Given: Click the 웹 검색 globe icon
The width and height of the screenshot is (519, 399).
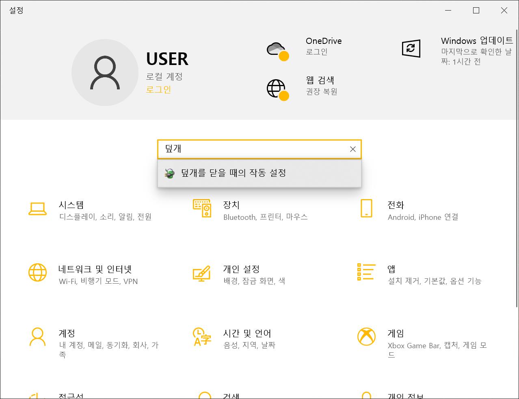Looking at the screenshot, I should click(278, 90).
